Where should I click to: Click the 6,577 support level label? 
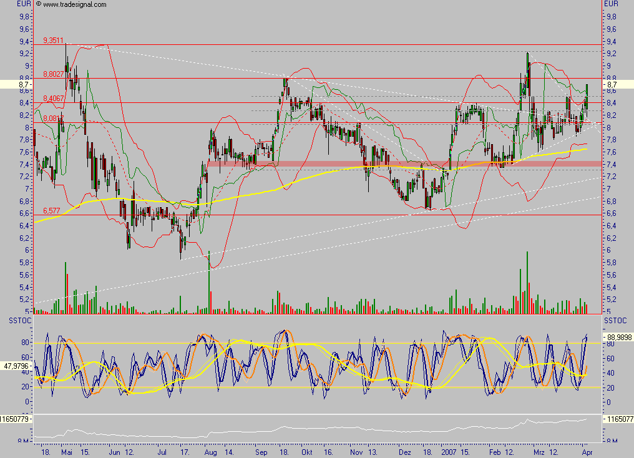click(x=52, y=211)
